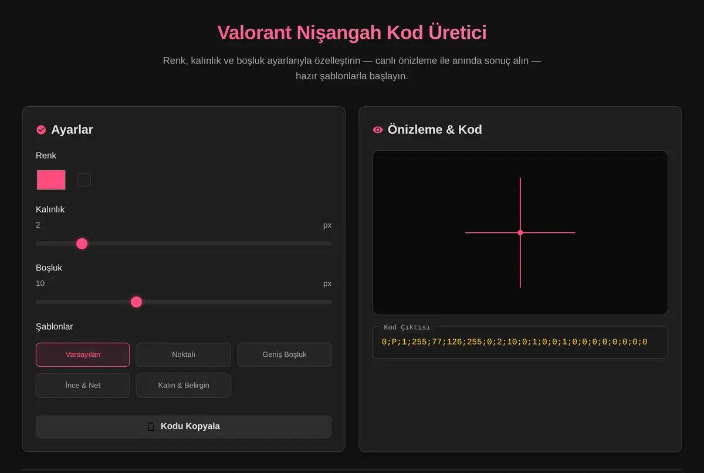Apply the İnce & Net preset
704x473 pixels.
83,386
